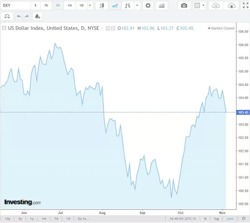Viewport: 250px width, 223px height.
Task: Toggle percentage scale mode
Action: point(205,218)
